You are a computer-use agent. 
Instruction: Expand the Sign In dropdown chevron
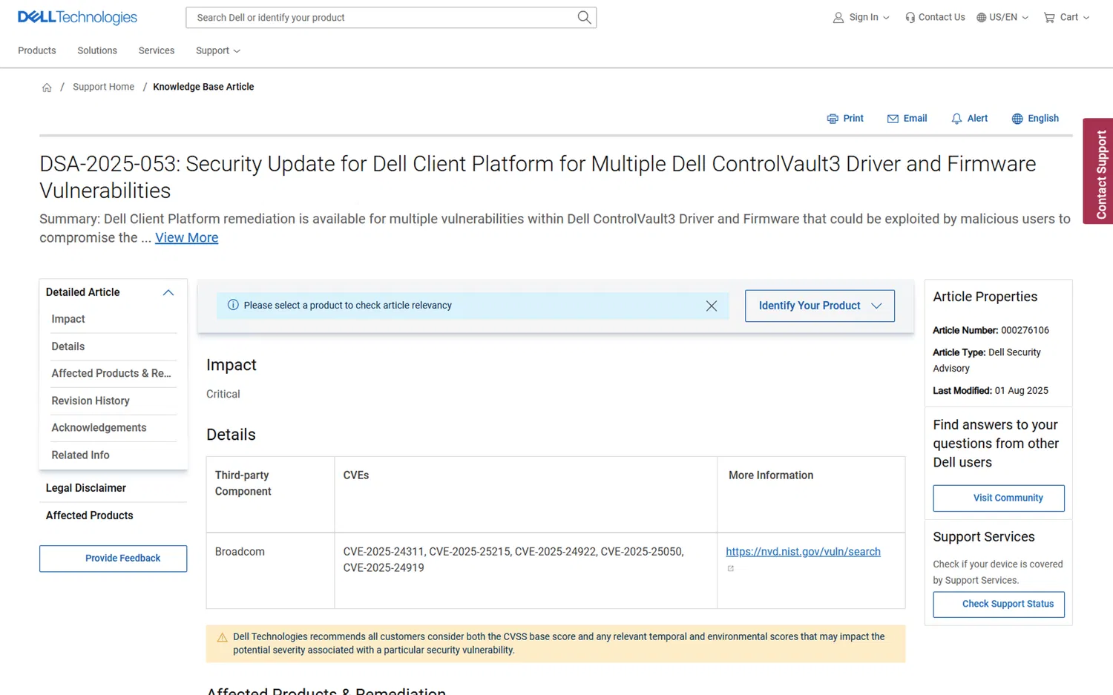pos(886,18)
